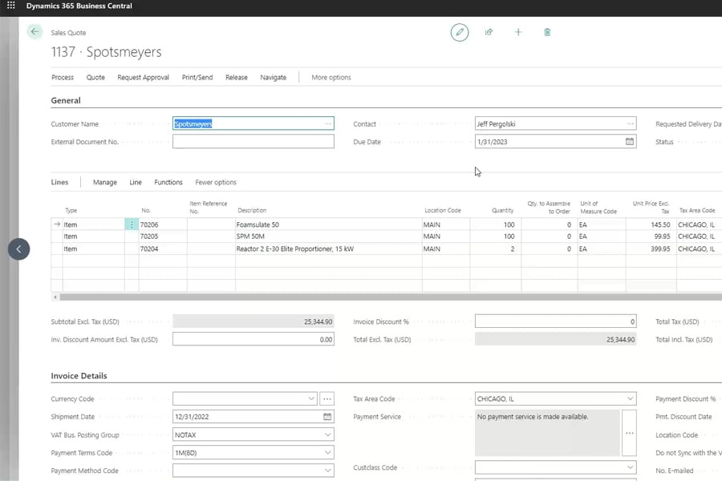
Task: Click item number 70206 cell
Action: click(x=163, y=224)
